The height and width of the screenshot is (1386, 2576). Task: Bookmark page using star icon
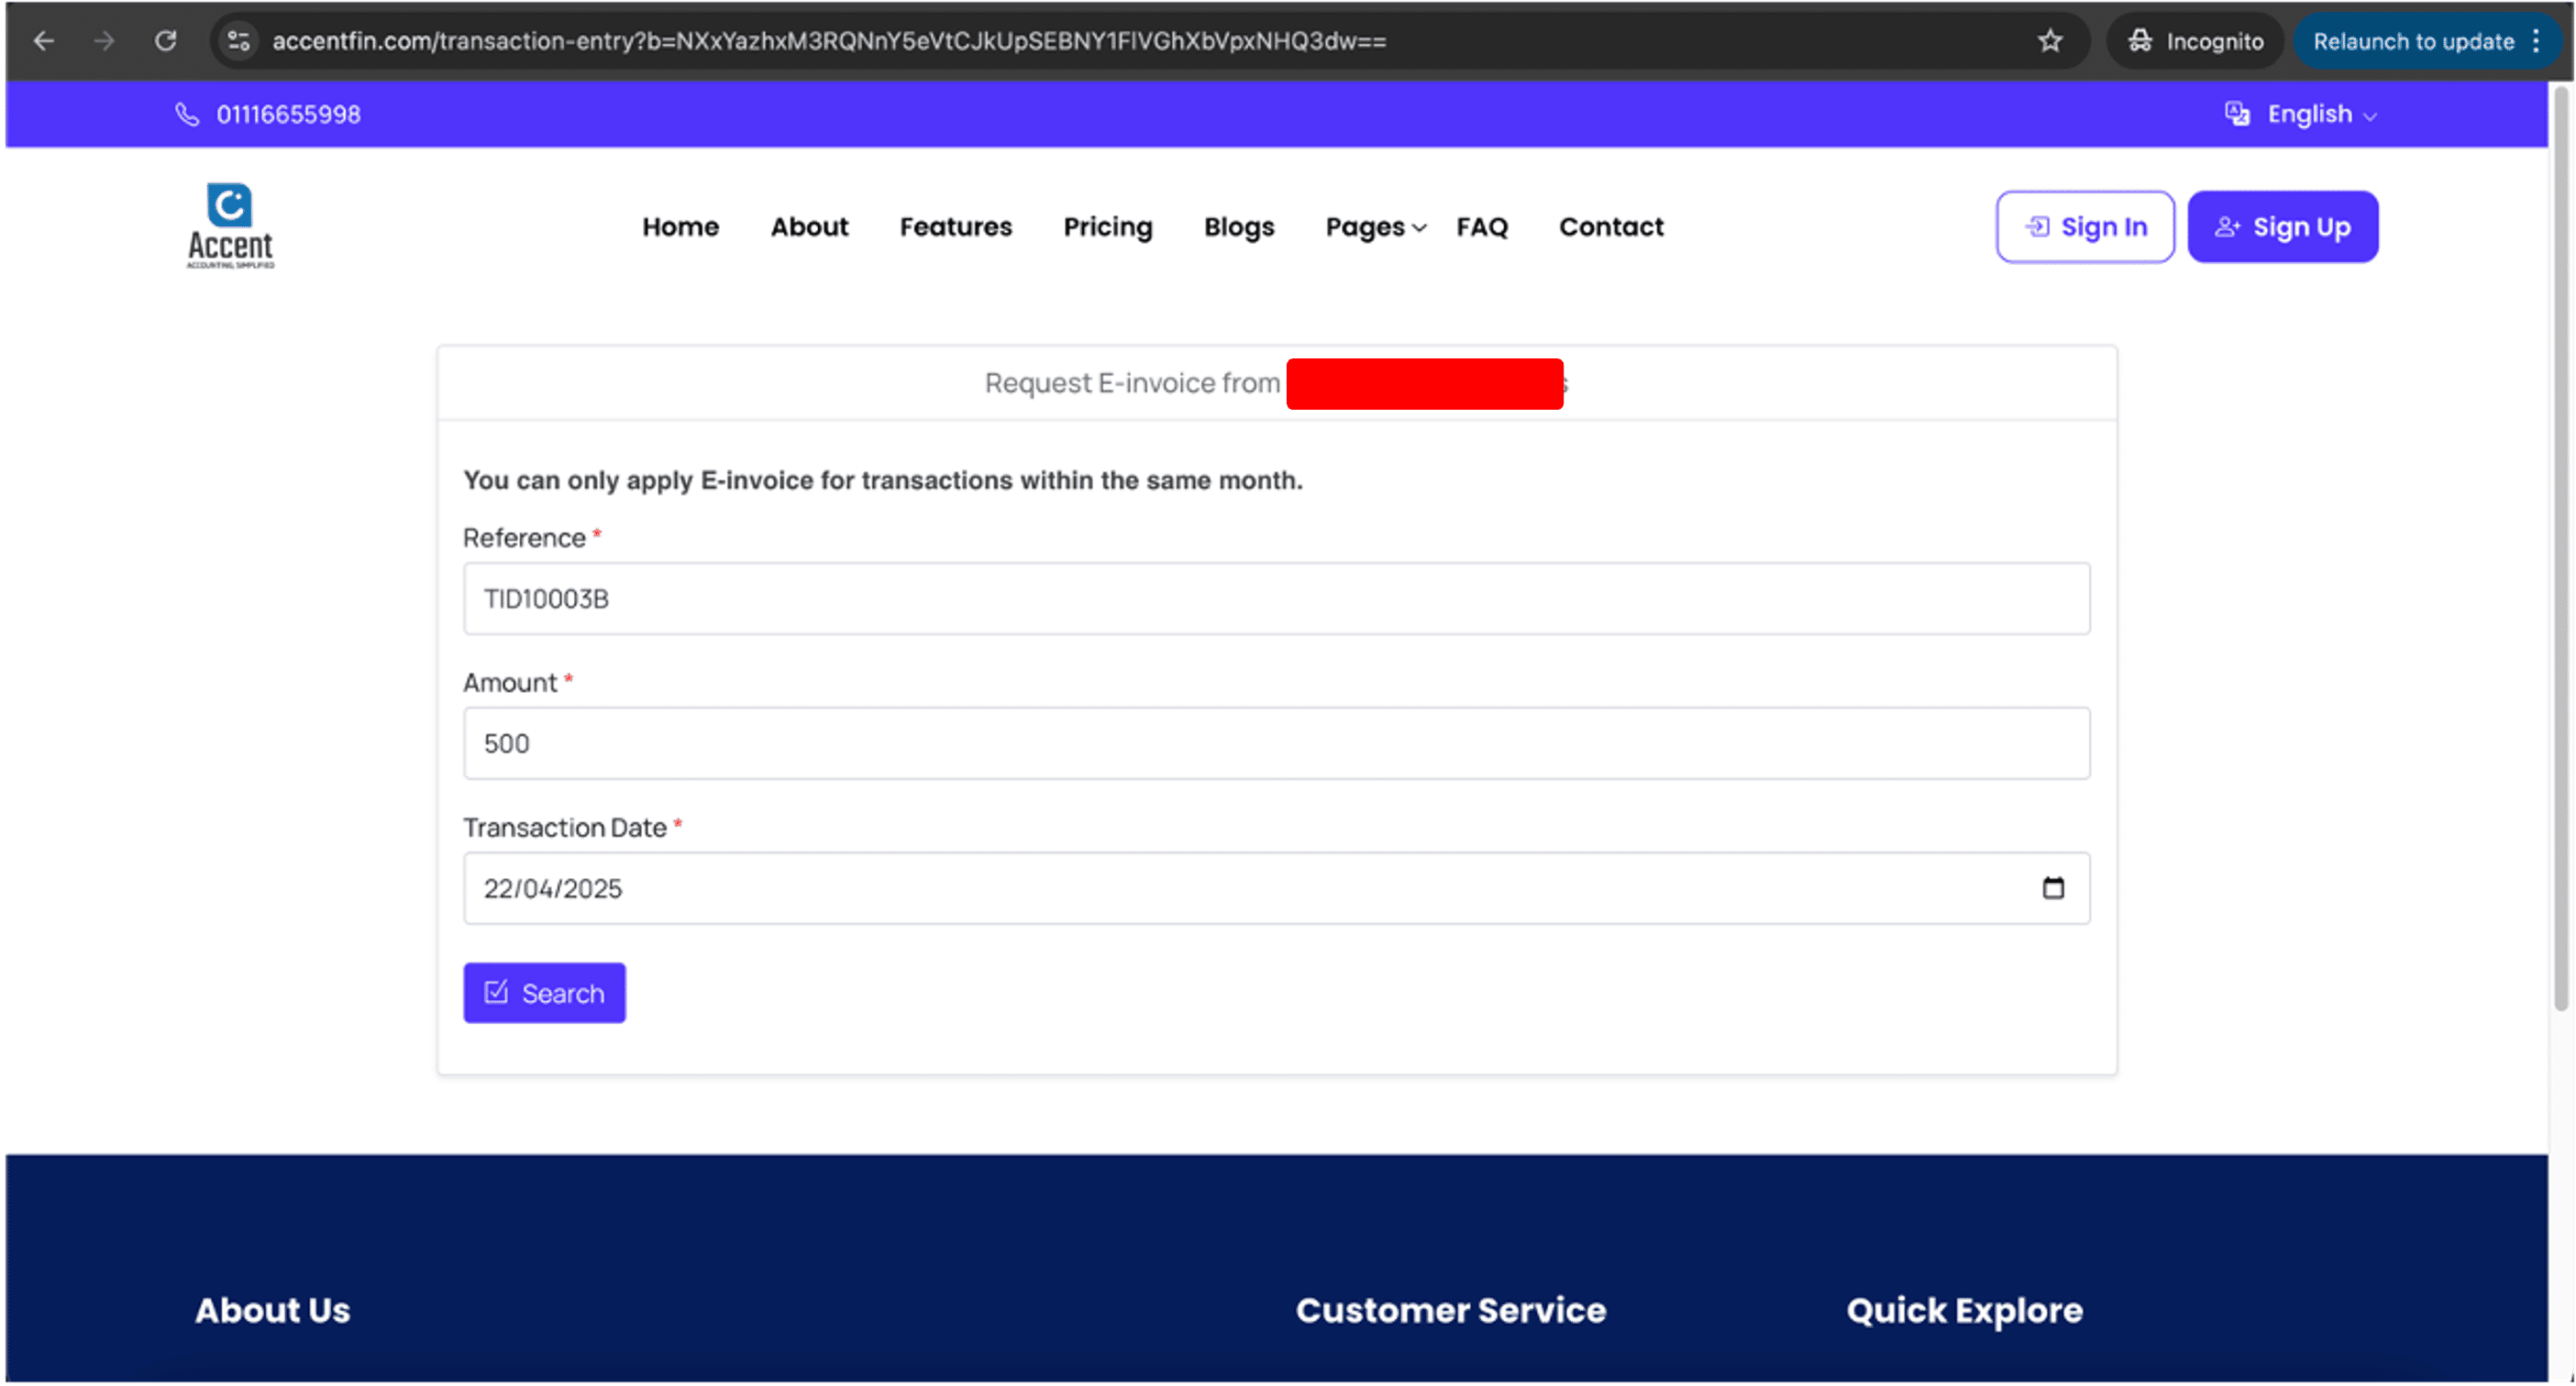(x=2050, y=41)
